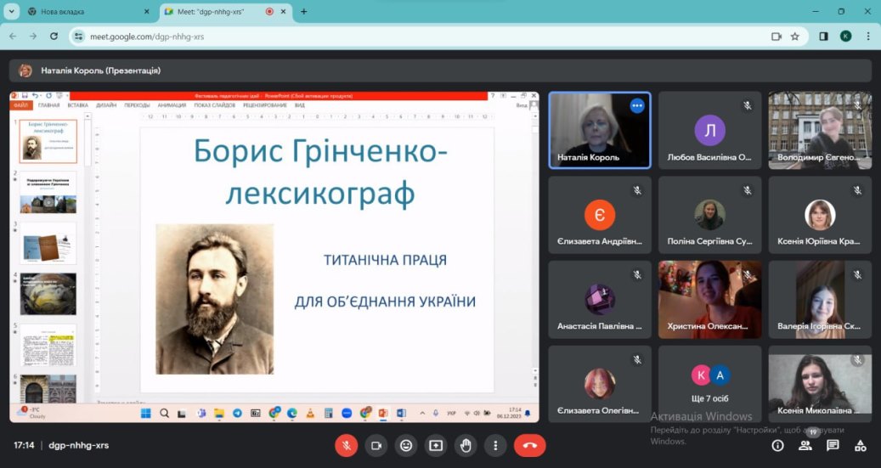Click the dgp-nhhg-xrs meeting code text
881x468 pixels.
coord(79,446)
